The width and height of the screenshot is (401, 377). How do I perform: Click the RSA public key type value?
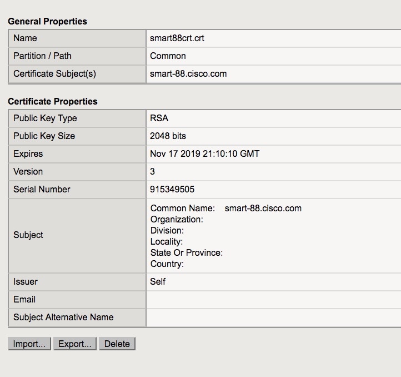(x=159, y=118)
